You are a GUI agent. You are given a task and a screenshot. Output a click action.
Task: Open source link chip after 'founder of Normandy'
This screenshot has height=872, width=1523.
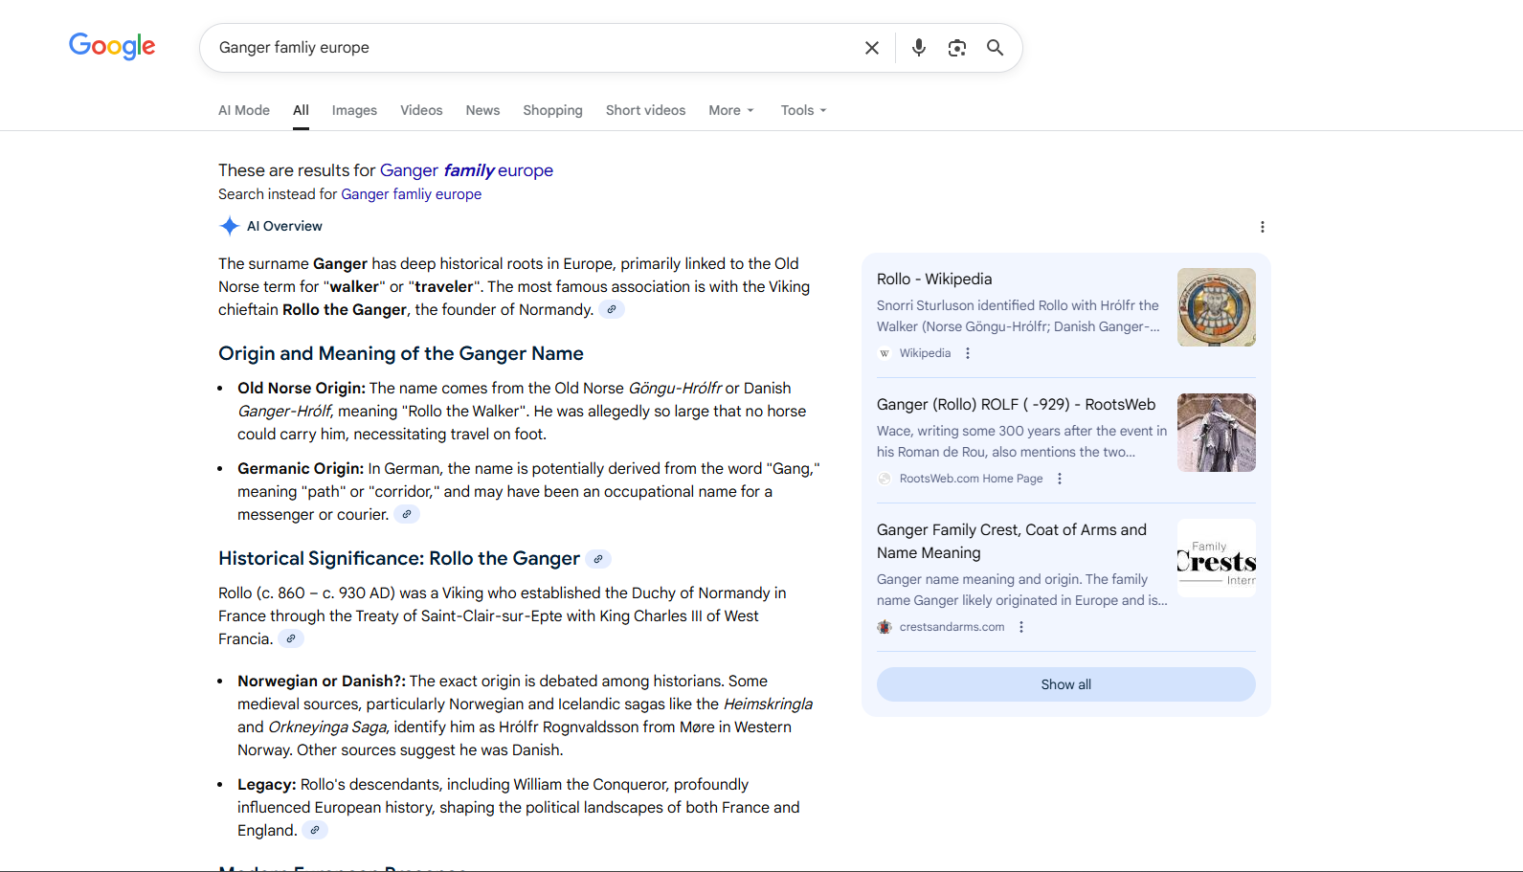pyautogui.click(x=612, y=309)
